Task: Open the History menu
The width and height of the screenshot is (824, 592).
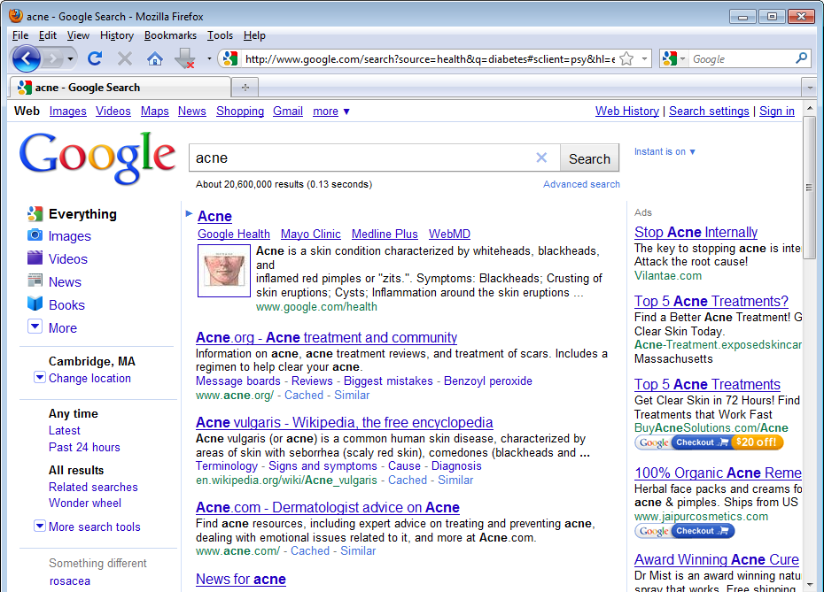Action: point(117,35)
